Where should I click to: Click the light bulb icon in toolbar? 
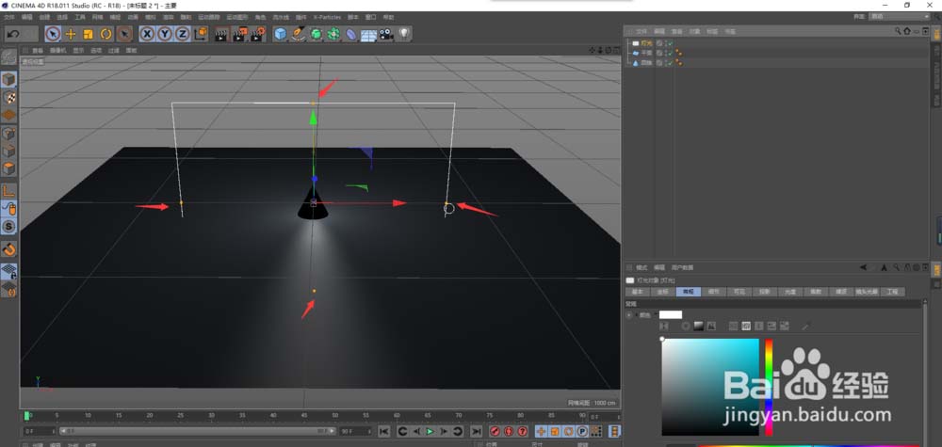403,34
